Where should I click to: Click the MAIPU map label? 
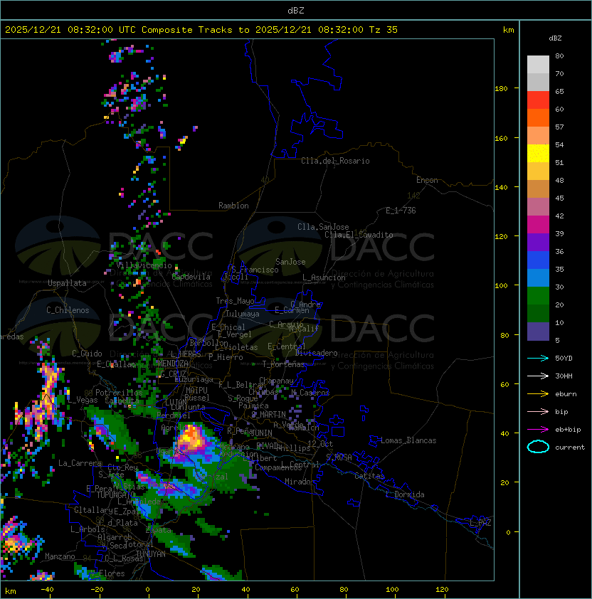coord(196,391)
